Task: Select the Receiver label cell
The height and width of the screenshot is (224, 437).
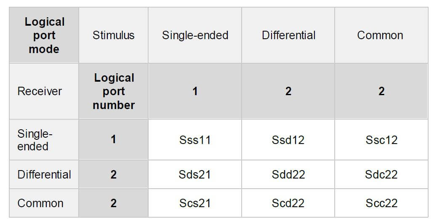Action: click(44, 91)
